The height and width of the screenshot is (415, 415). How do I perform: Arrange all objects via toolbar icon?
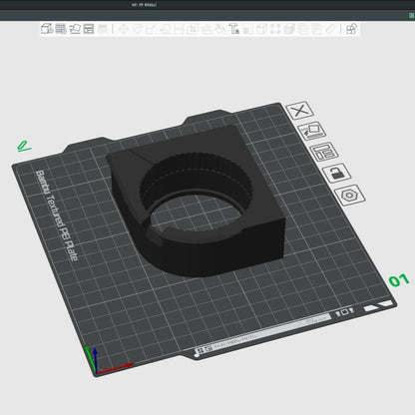click(x=89, y=29)
